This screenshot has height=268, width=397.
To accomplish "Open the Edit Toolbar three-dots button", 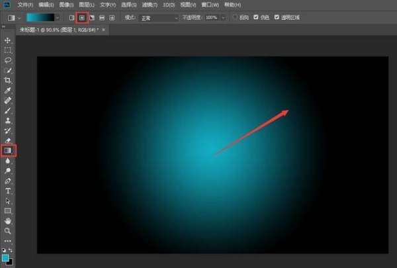I will (x=8, y=241).
